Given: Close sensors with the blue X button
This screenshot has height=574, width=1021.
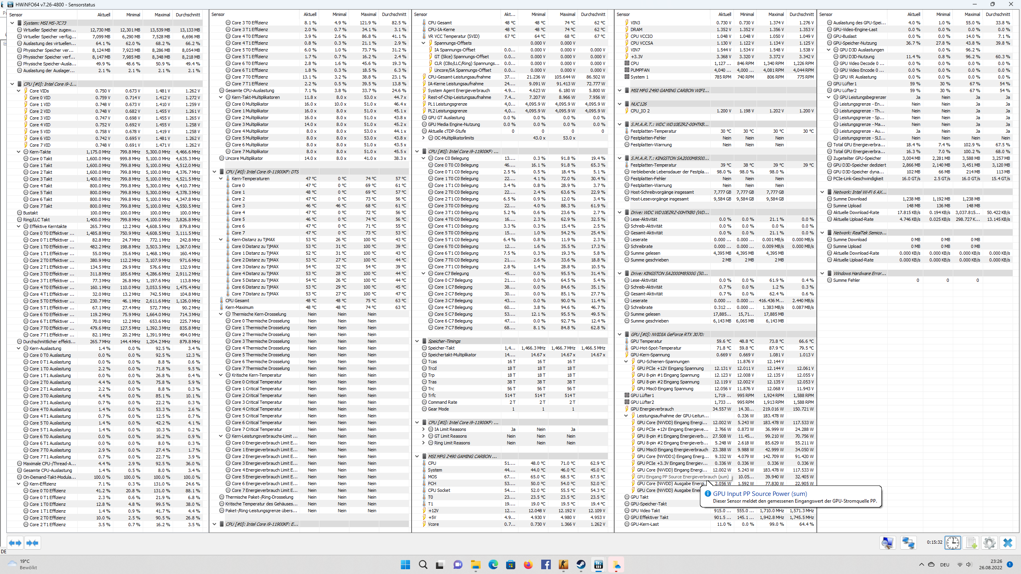Looking at the screenshot, I should [1008, 543].
